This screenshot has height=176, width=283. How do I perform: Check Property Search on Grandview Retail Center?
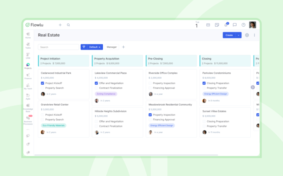click(x=43, y=120)
